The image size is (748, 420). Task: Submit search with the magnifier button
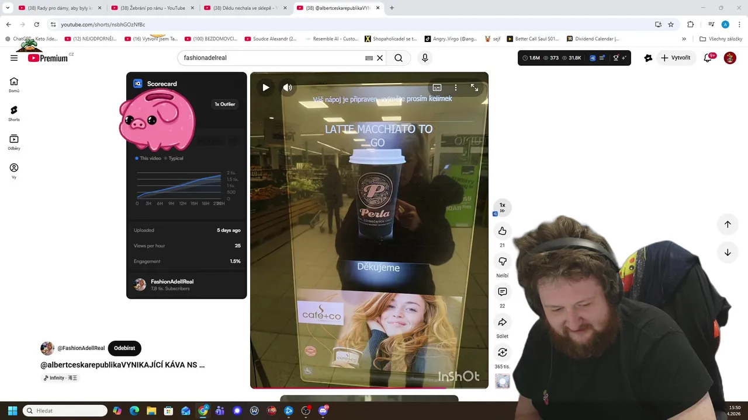[399, 58]
